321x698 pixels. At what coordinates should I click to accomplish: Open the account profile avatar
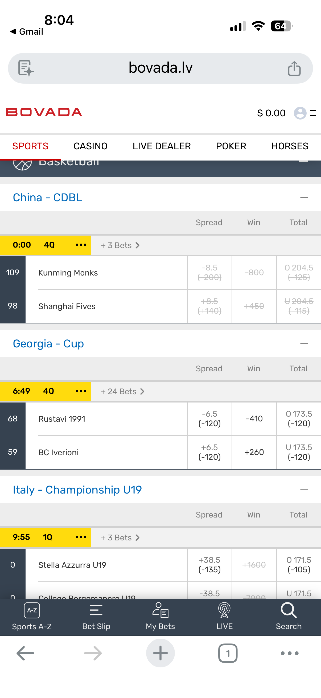(300, 113)
